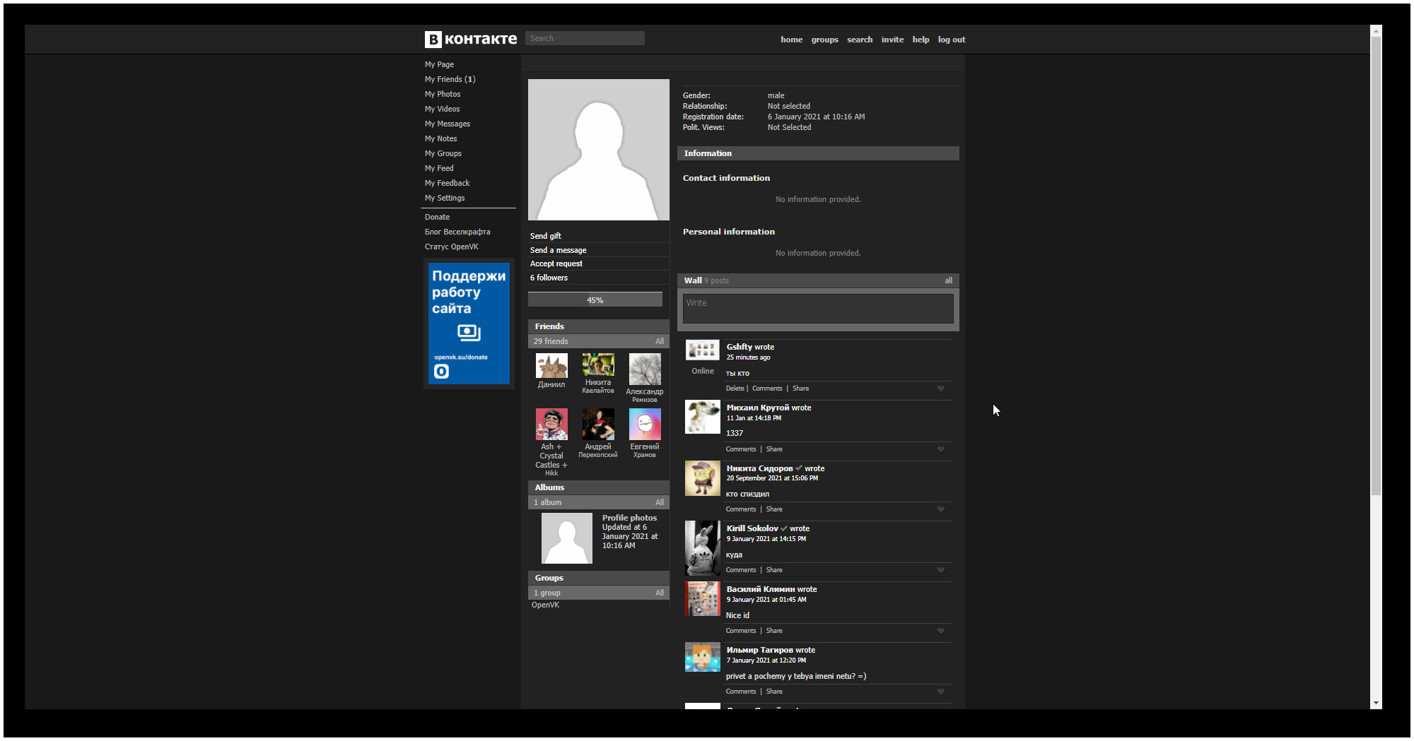Click the top Search field
This screenshot has width=1414, height=741.
pyautogui.click(x=585, y=39)
